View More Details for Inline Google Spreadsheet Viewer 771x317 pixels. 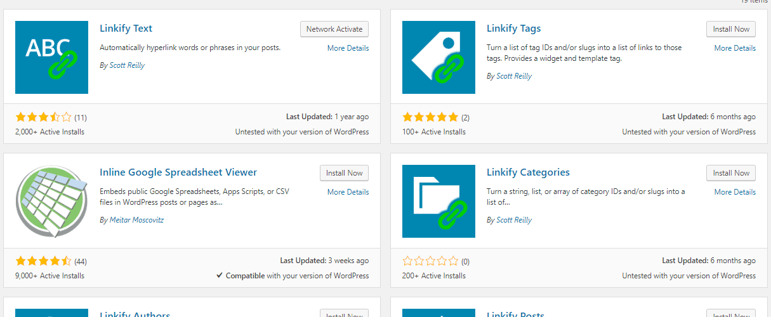click(348, 192)
